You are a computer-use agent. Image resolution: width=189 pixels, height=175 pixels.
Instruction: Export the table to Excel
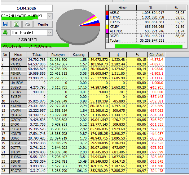pyautogui.click(x=16, y=24)
